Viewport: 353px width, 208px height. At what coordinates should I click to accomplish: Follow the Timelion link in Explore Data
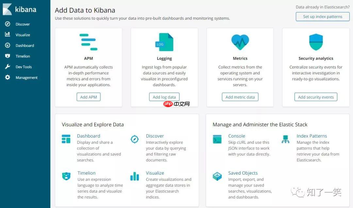point(87,173)
